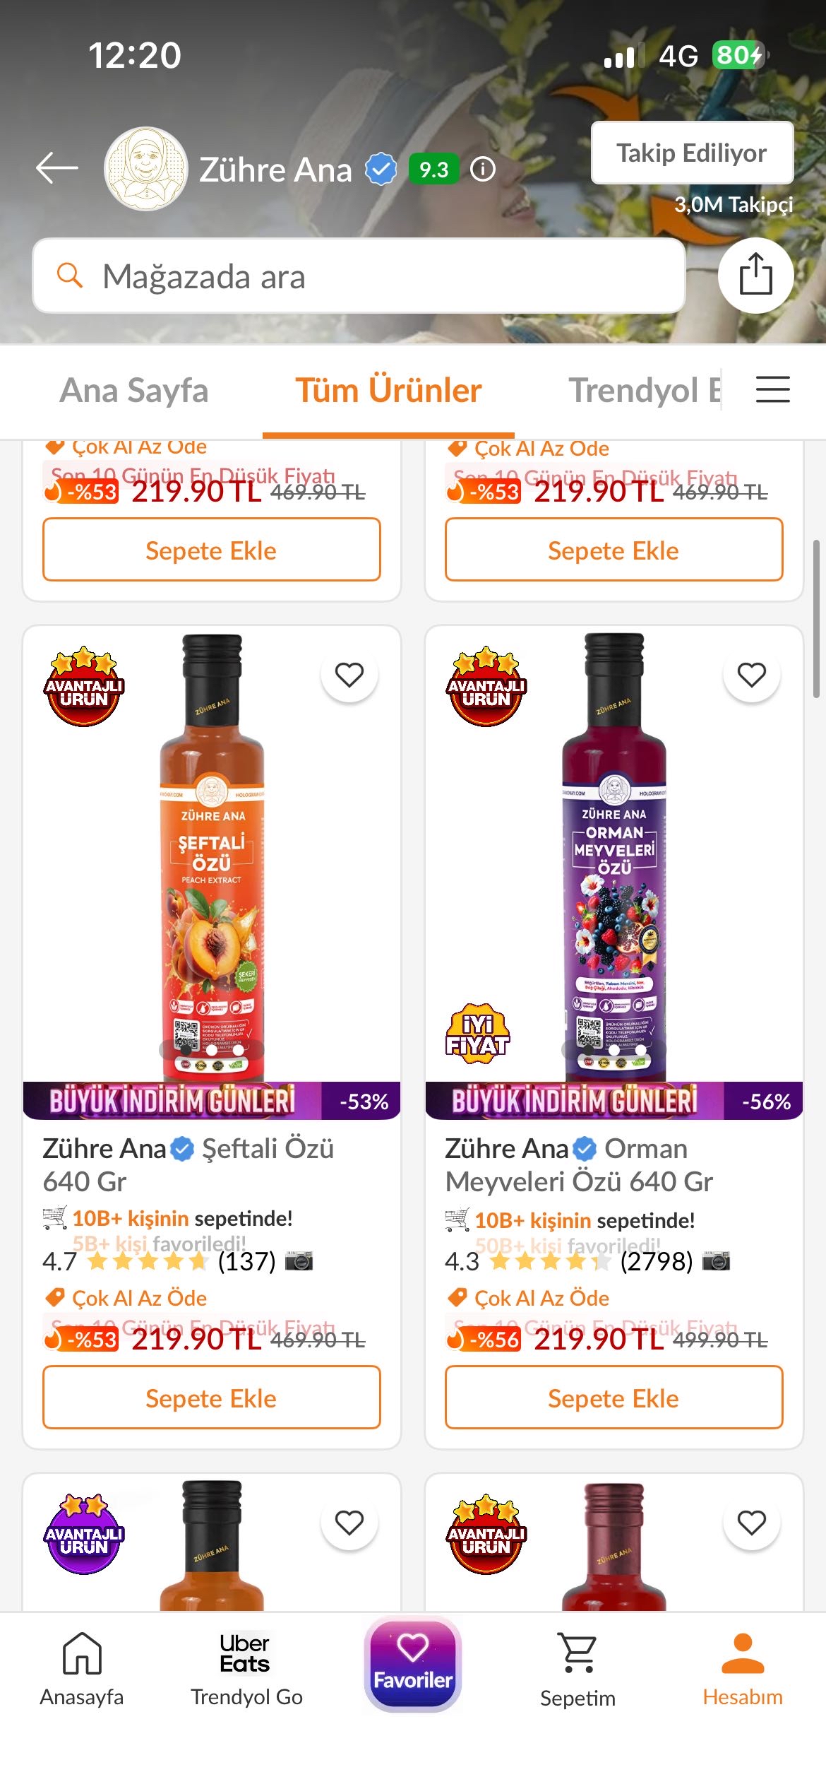Switch to the Ana Sayfa tab

coord(134,391)
